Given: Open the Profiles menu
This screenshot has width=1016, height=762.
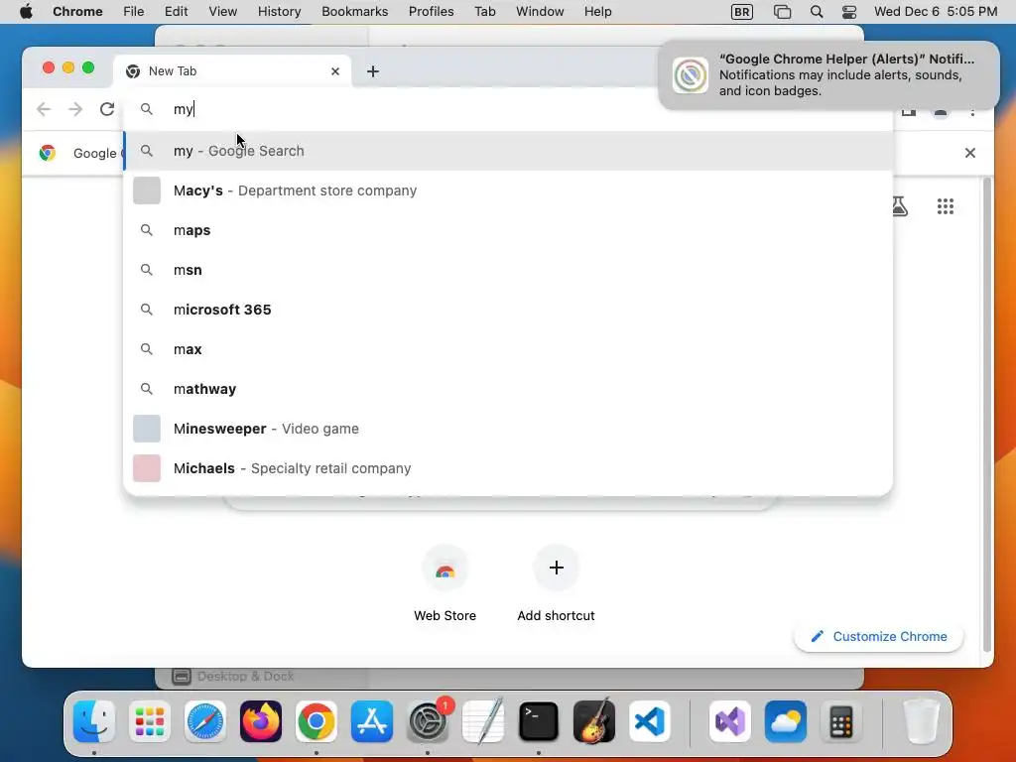Looking at the screenshot, I should (x=431, y=12).
